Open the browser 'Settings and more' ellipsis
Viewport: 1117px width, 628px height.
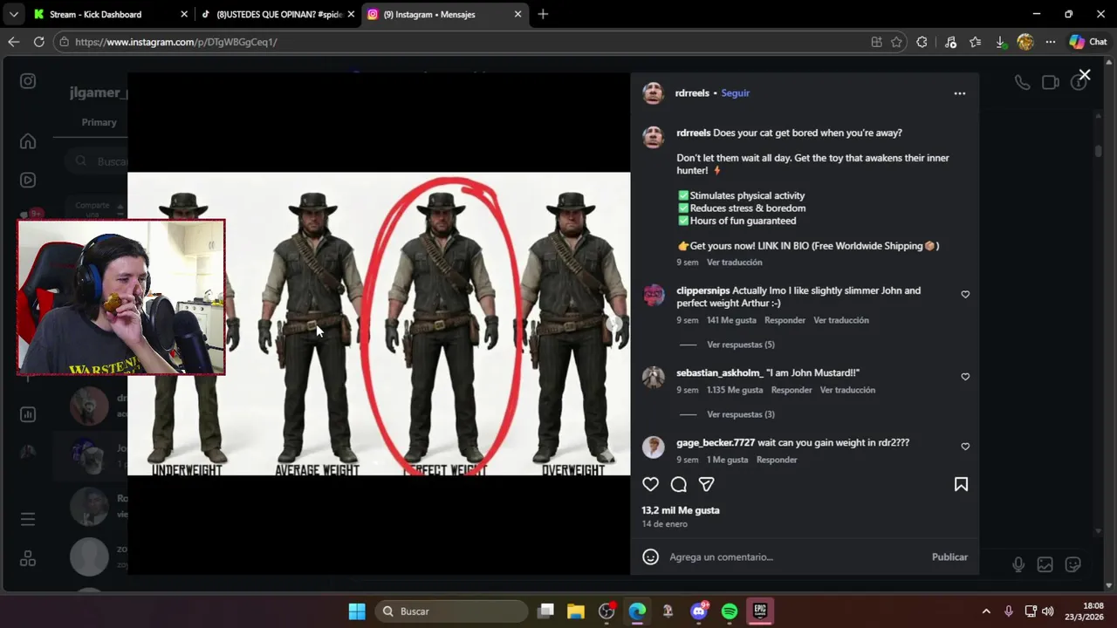[x=1051, y=42]
